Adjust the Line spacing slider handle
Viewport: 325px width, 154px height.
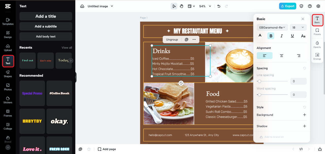259,81
